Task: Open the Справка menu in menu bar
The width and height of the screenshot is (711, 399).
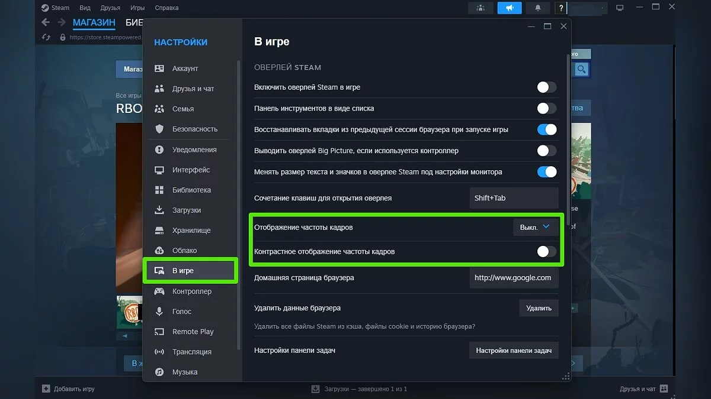Action: click(166, 8)
